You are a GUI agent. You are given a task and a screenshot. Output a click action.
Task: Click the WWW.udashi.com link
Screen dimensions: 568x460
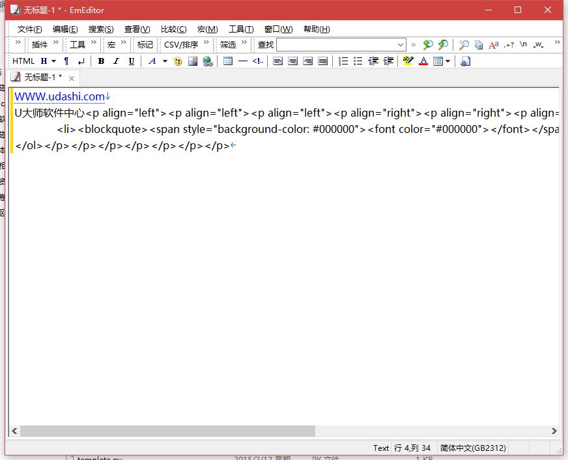coord(59,96)
